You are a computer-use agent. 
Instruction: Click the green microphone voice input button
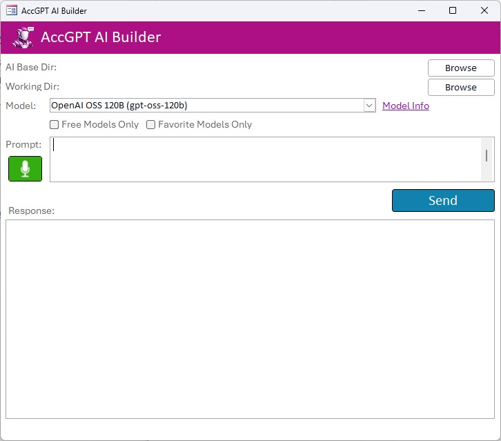[25, 168]
